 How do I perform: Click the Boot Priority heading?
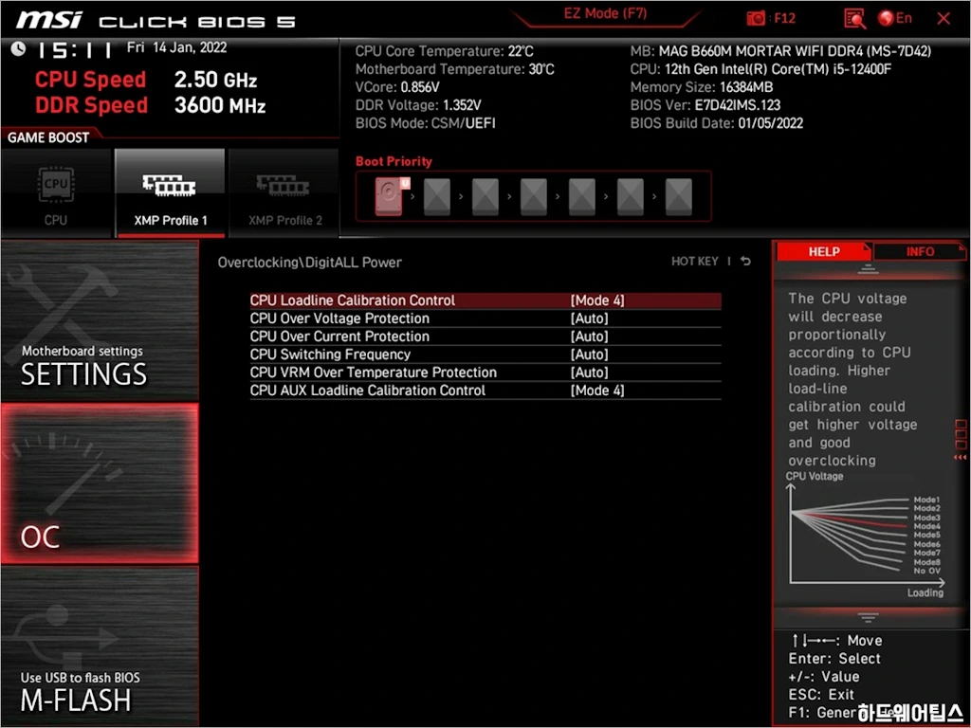pyautogui.click(x=394, y=161)
